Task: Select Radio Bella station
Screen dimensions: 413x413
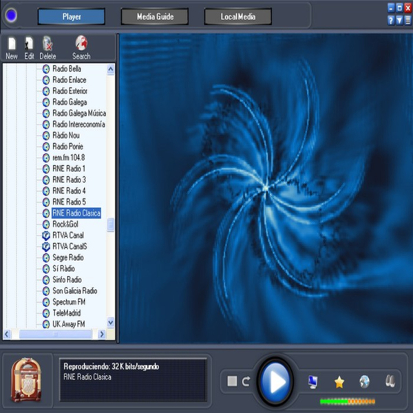Action: click(67, 69)
